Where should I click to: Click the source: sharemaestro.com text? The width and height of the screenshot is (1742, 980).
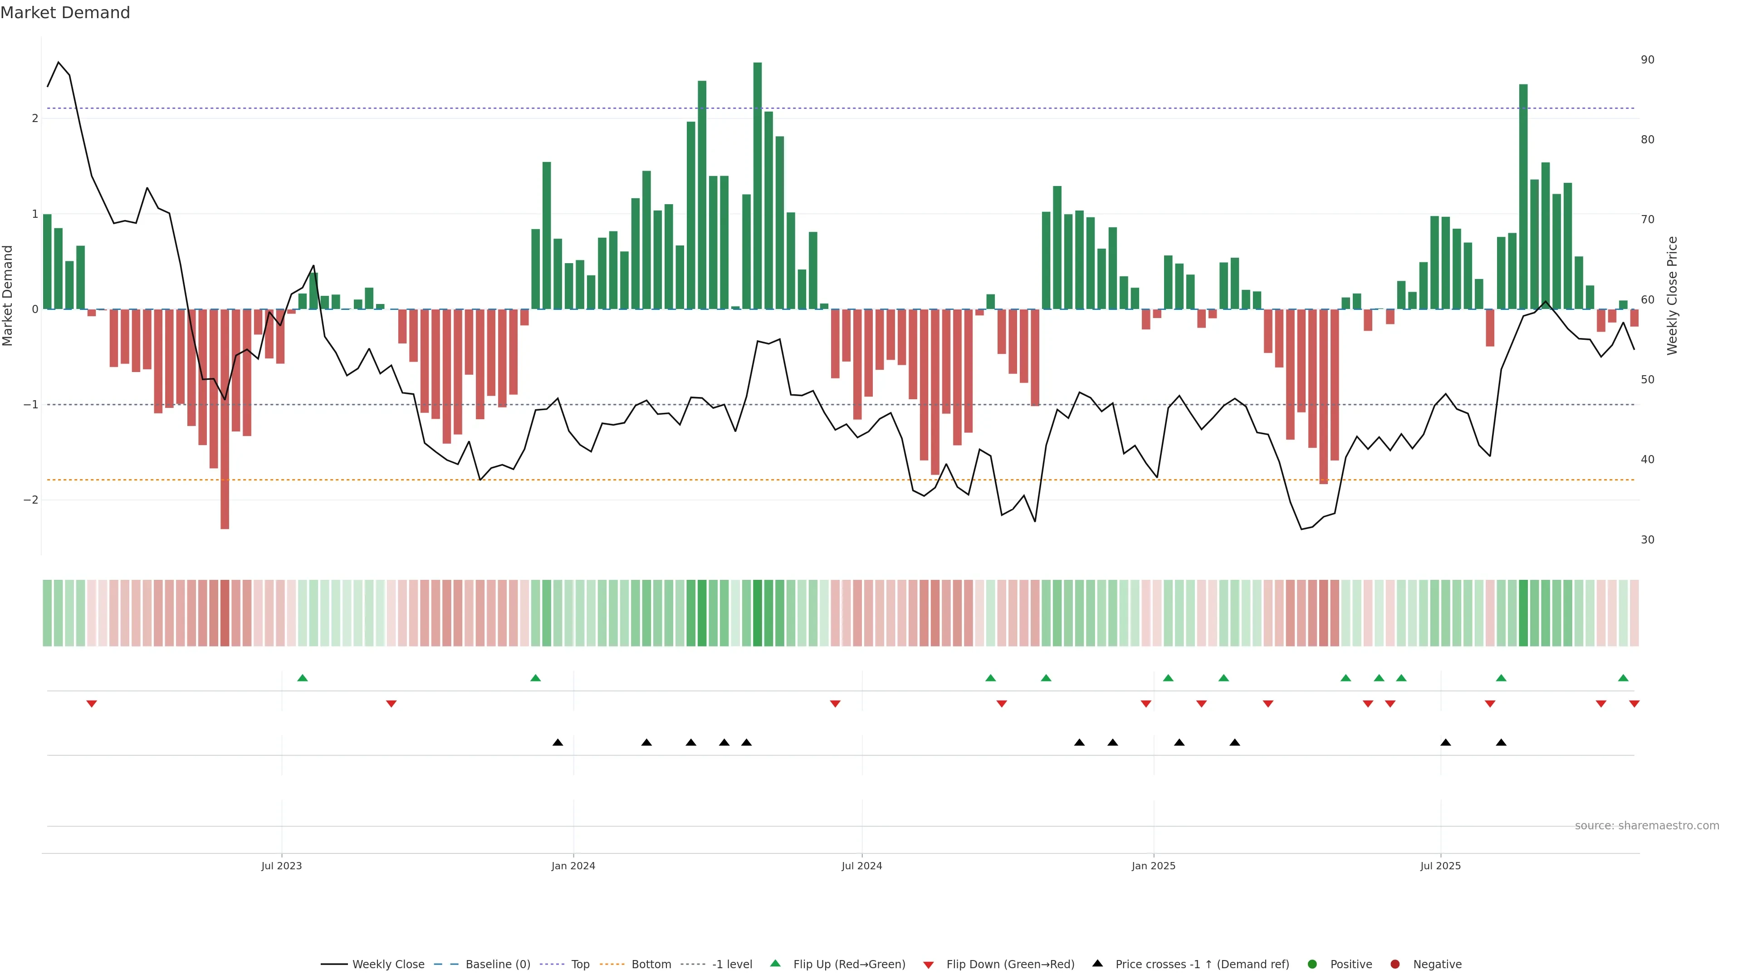click(1647, 825)
